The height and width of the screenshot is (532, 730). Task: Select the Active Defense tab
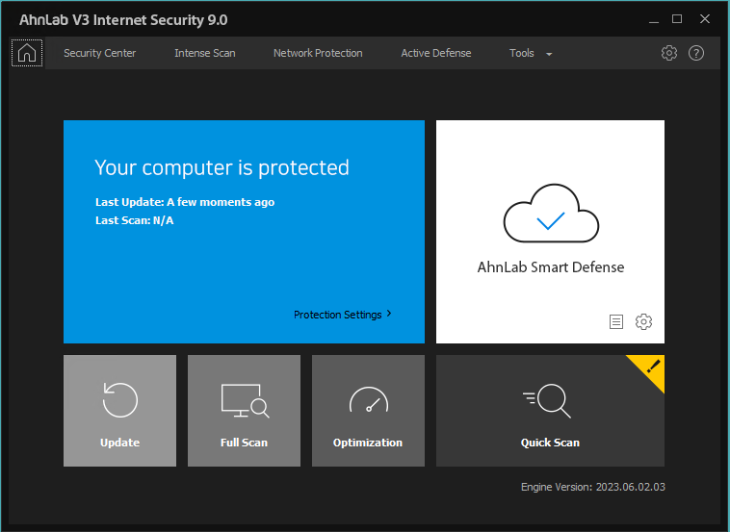[436, 53]
